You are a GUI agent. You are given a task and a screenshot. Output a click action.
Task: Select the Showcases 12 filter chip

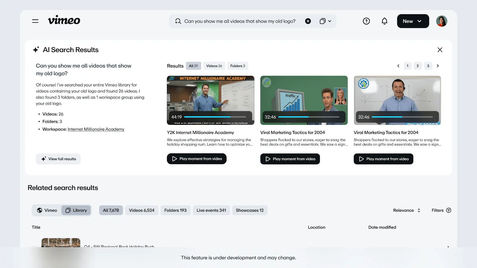point(250,210)
